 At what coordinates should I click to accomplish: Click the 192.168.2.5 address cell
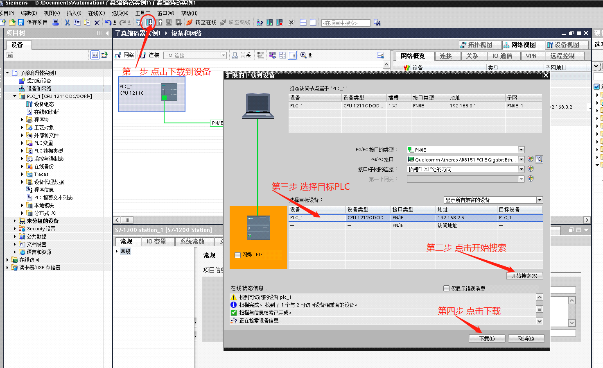466,218
